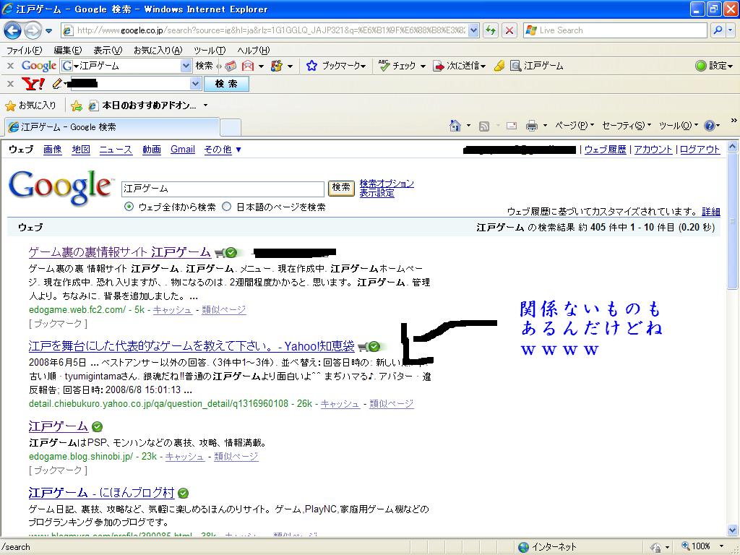Expand the その他 Google services dropdown
The image size is (740, 555).
(x=223, y=150)
